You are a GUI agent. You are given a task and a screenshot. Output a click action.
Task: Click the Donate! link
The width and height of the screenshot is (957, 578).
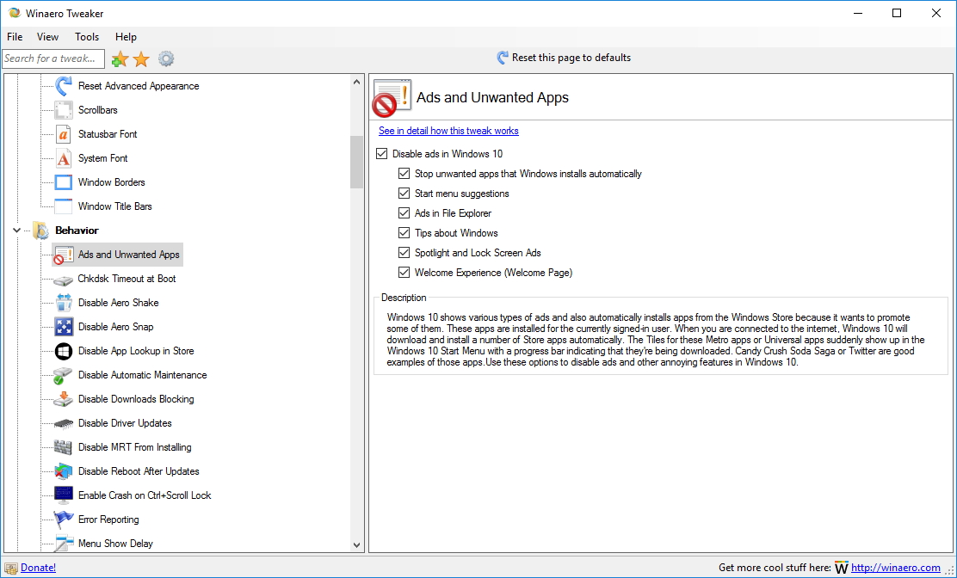coord(38,568)
